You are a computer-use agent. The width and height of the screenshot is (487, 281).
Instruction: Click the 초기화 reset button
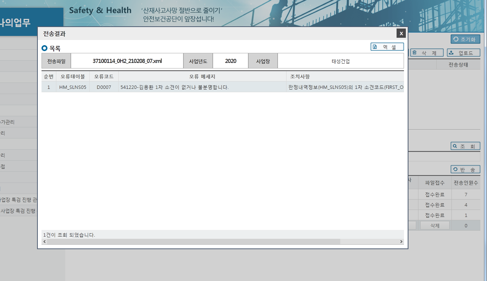click(x=465, y=39)
